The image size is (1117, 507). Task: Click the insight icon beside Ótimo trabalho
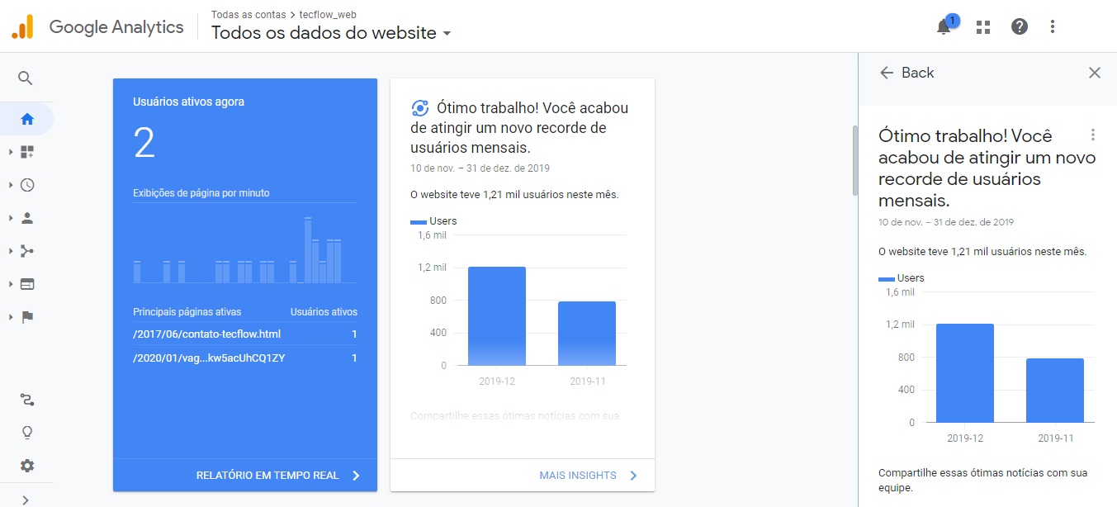coord(419,108)
